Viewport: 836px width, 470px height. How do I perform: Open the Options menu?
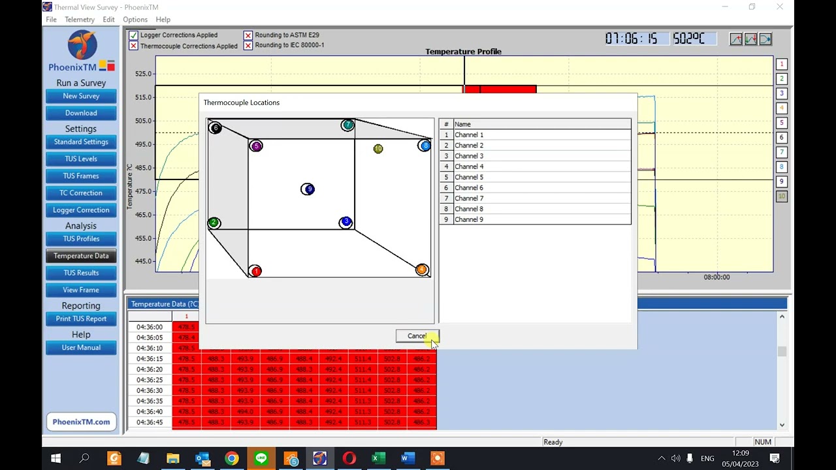pyautogui.click(x=135, y=20)
